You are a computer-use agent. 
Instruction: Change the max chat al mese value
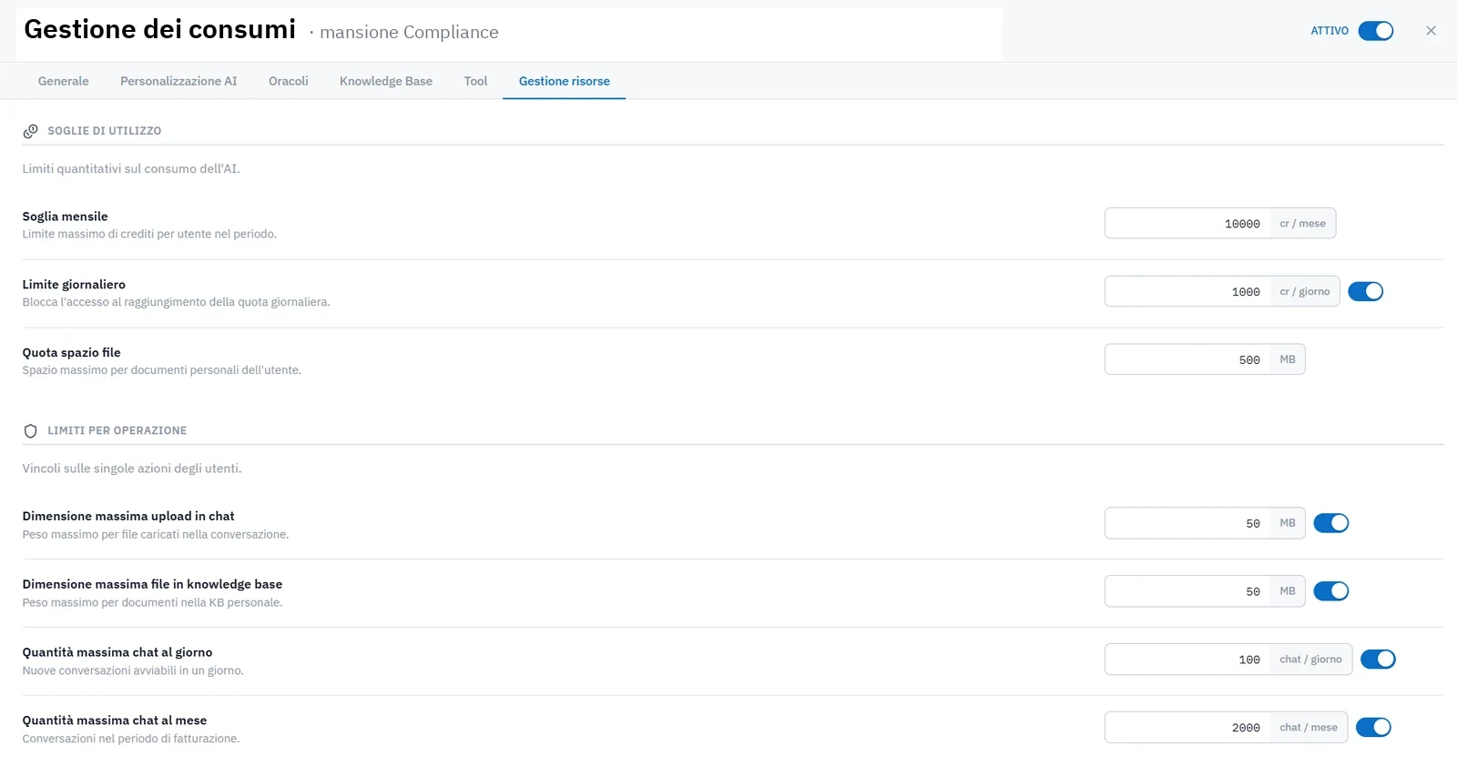1187,729
